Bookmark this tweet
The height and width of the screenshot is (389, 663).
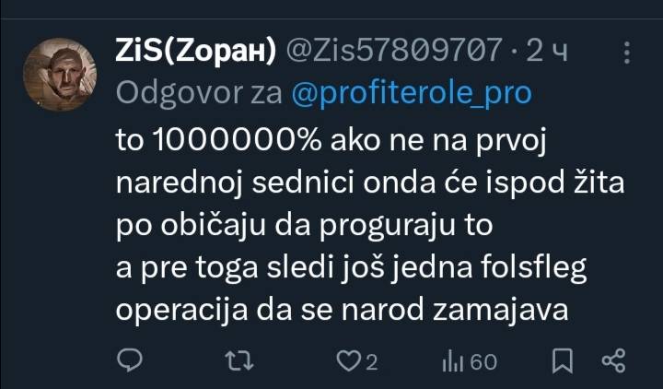[x=563, y=361]
